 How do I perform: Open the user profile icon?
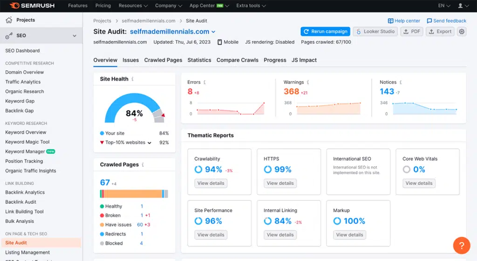(460, 6)
